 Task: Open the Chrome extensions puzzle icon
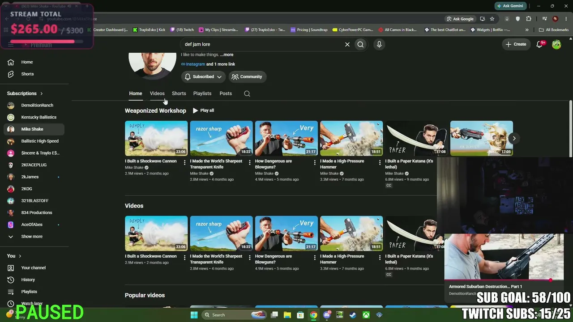coord(529,19)
